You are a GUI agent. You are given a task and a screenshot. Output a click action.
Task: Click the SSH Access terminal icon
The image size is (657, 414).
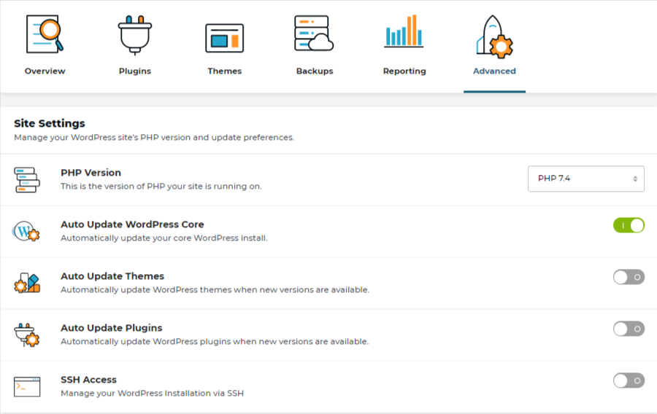tap(27, 386)
